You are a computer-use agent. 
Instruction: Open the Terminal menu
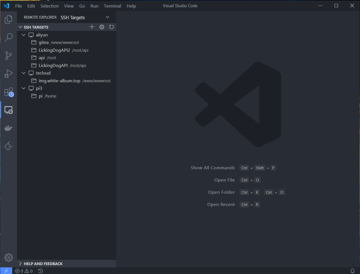pyautogui.click(x=112, y=6)
